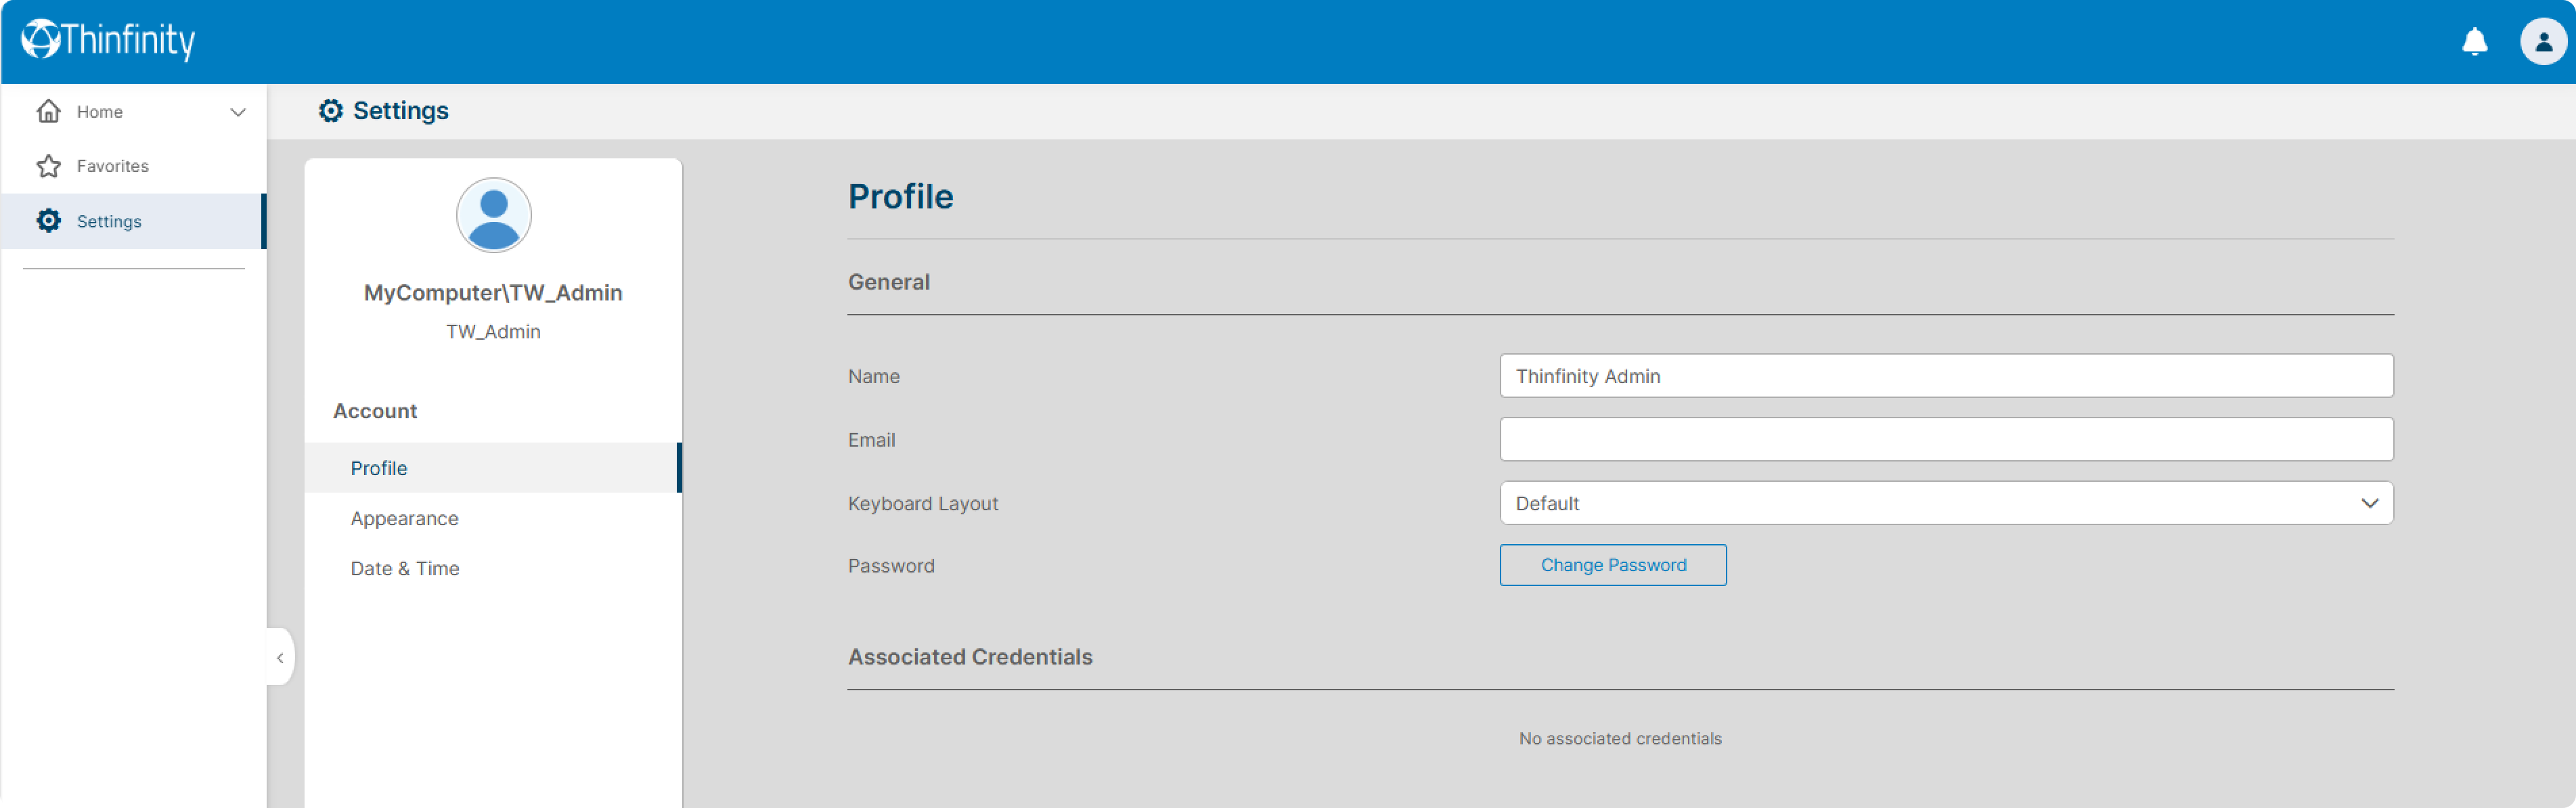Click the Thinfinity logo
This screenshot has width=2576, height=808.
point(108,40)
